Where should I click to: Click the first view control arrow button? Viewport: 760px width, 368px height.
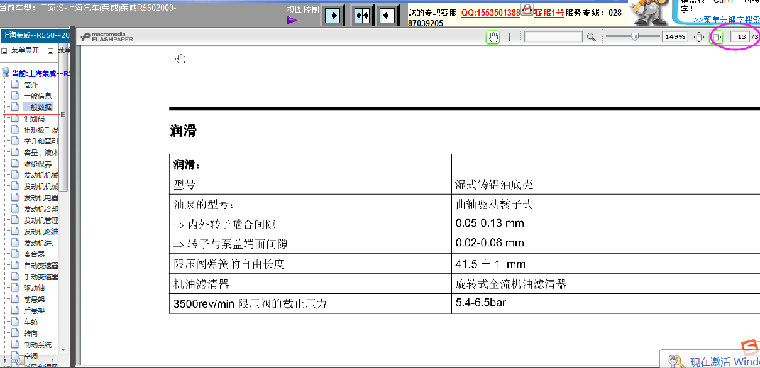click(334, 14)
